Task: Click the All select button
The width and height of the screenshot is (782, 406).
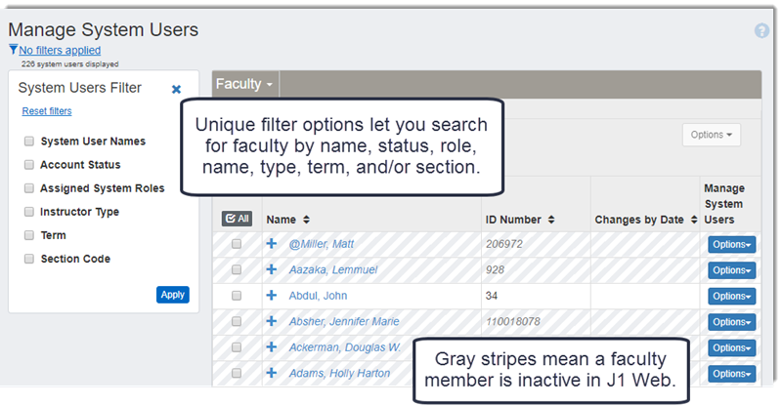Action: [237, 220]
